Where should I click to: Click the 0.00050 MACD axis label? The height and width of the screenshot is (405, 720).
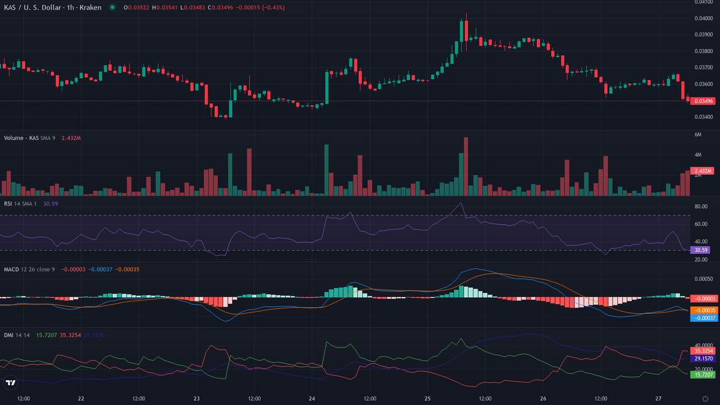703,278
